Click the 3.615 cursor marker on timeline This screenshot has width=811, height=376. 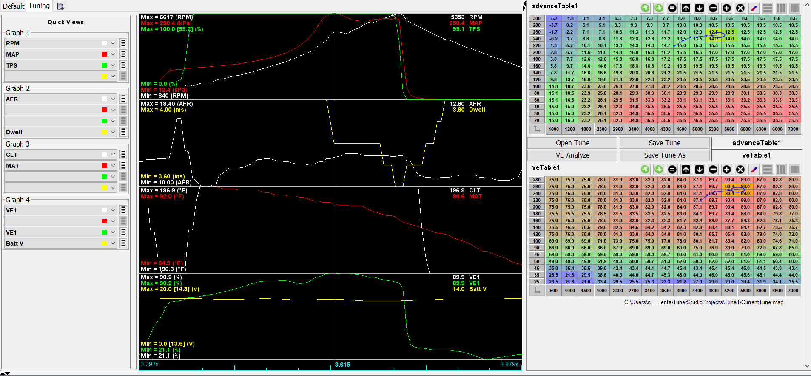coord(342,365)
